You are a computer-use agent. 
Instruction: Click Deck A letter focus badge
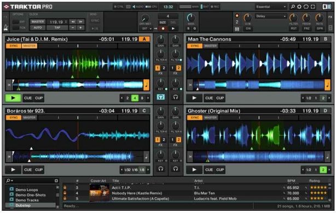[144, 39]
